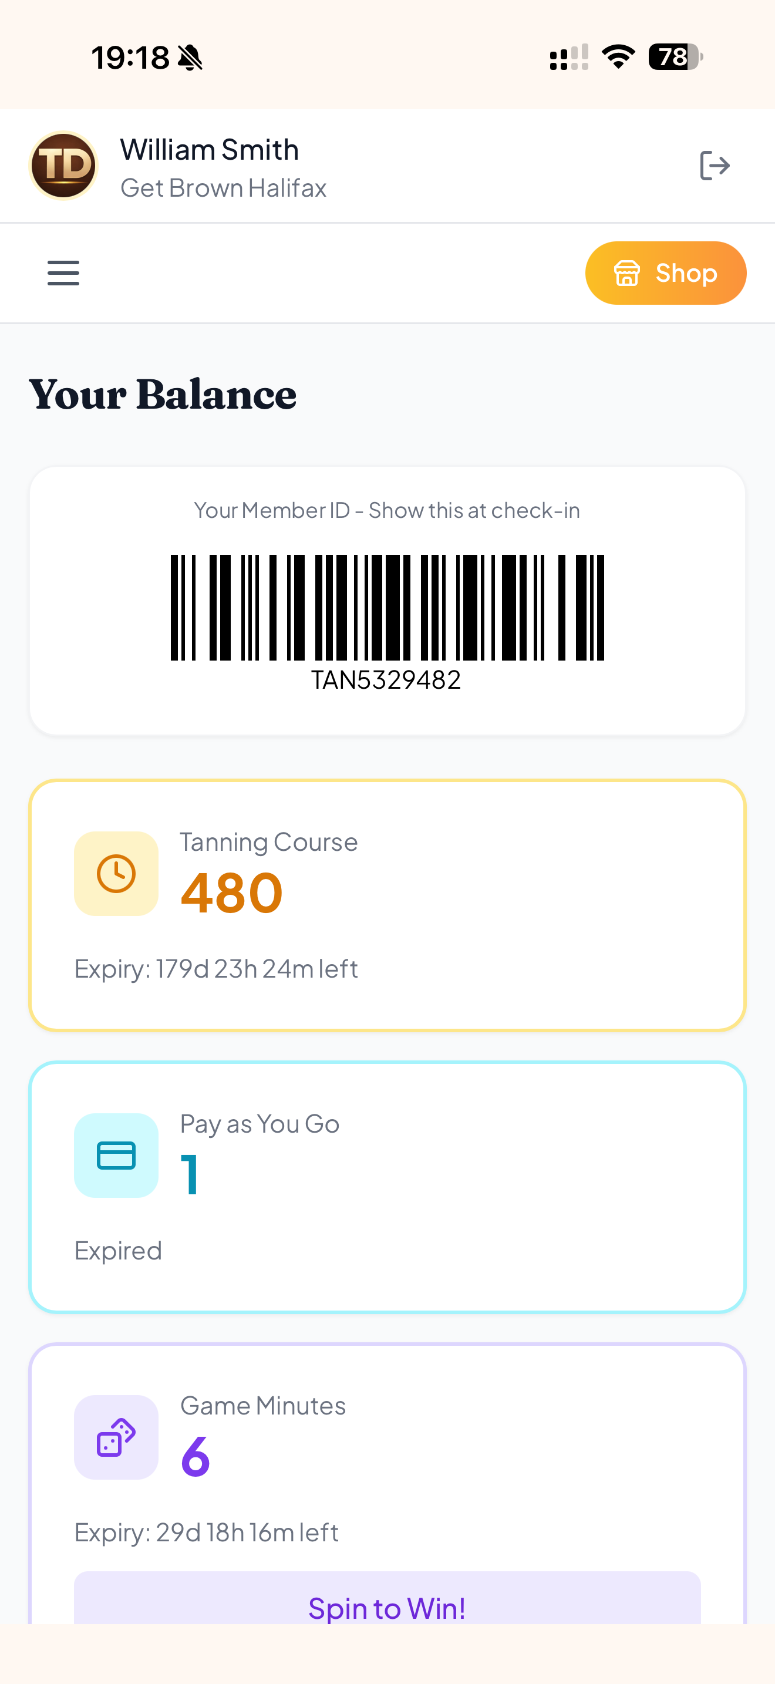This screenshot has width=775, height=1684.
Task: Tap the Get Brown Halifax location label
Action: (x=224, y=188)
